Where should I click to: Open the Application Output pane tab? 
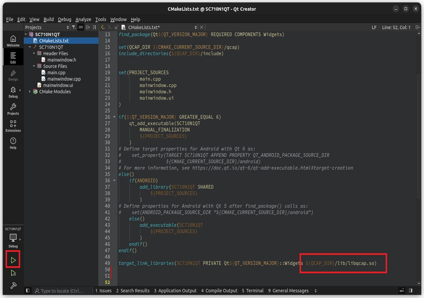pyautogui.click(x=175, y=291)
